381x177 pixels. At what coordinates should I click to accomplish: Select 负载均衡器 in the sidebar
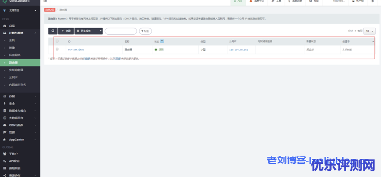pyautogui.click(x=16, y=70)
